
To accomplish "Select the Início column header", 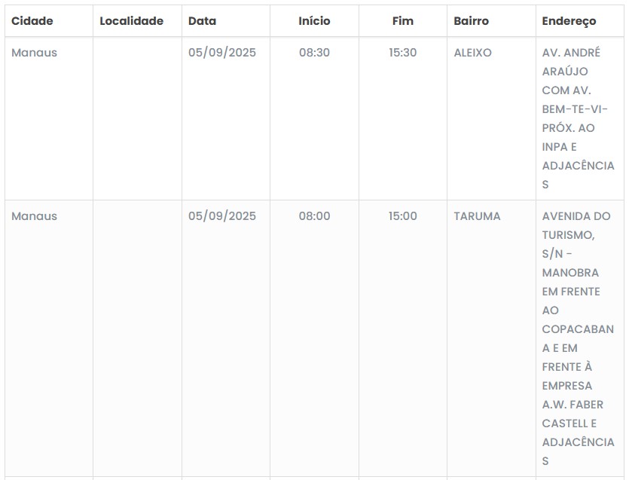I will (314, 21).
